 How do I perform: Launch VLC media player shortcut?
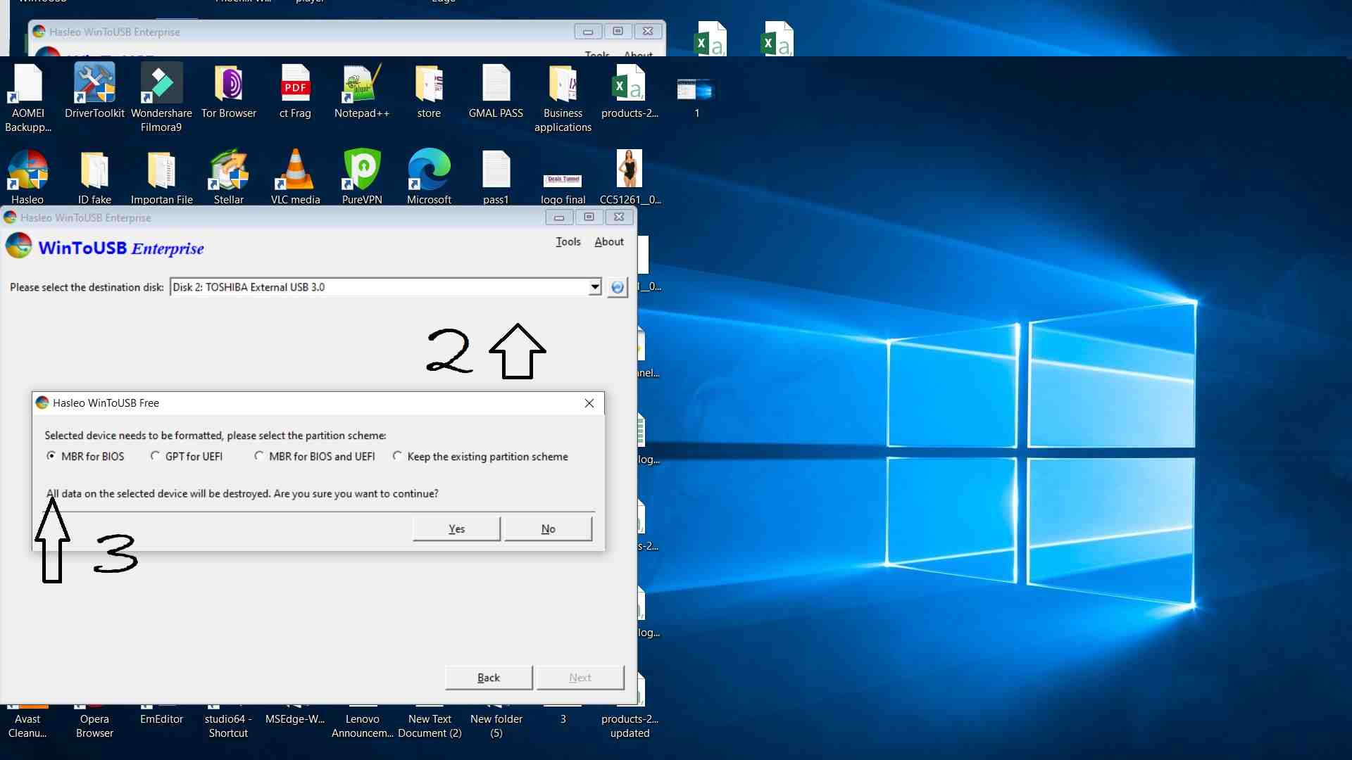point(295,177)
